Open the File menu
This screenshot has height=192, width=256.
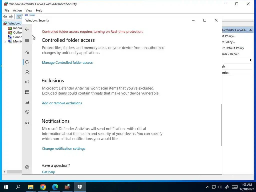tap(7, 10)
